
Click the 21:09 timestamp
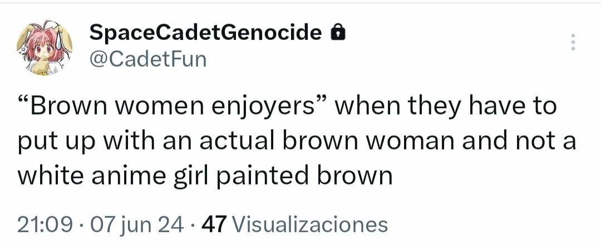click(x=45, y=224)
